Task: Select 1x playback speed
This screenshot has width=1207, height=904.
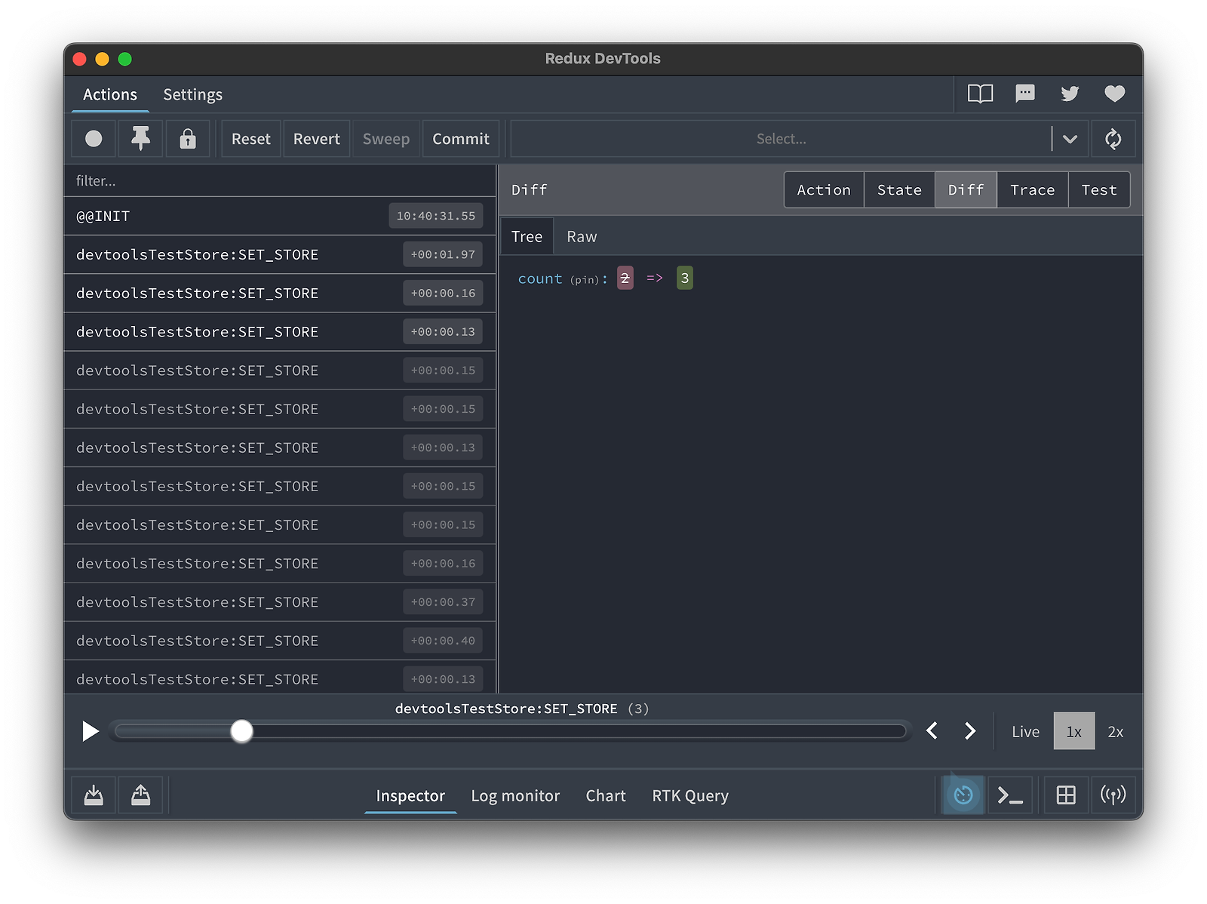Action: tap(1073, 731)
